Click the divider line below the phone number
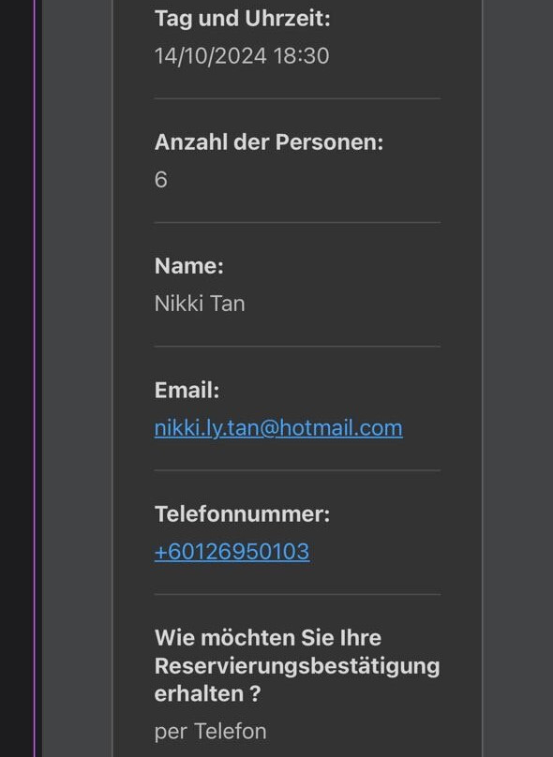 [x=297, y=594]
